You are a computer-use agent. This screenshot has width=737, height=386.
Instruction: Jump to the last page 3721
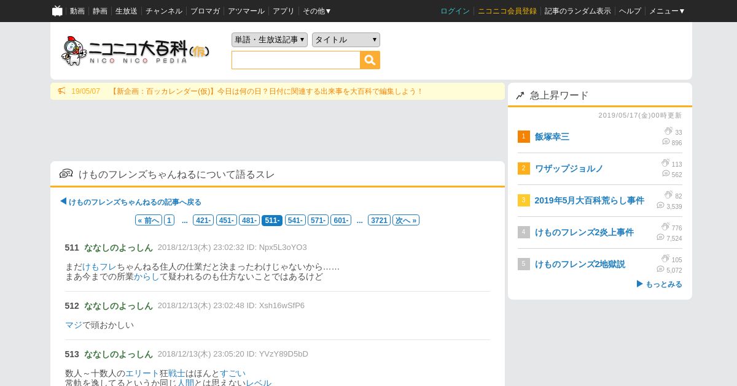(x=379, y=220)
